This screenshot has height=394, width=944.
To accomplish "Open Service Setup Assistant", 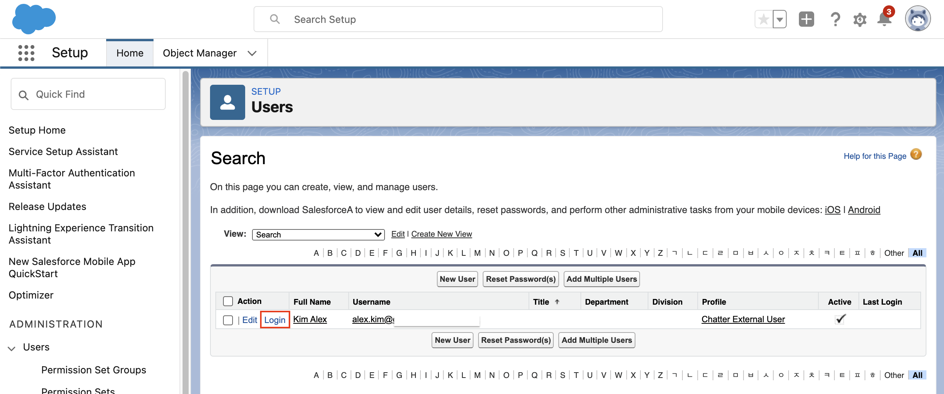I will 63,152.
